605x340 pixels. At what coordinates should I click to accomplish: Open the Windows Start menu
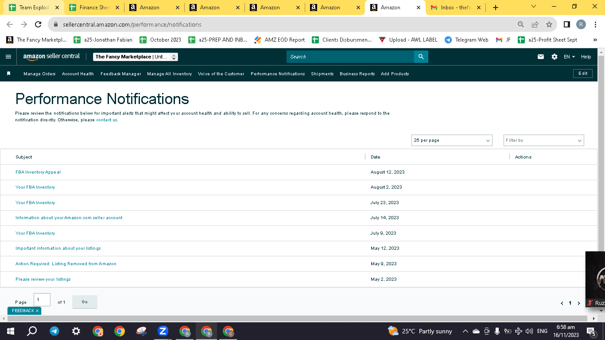(x=11, y=331)
